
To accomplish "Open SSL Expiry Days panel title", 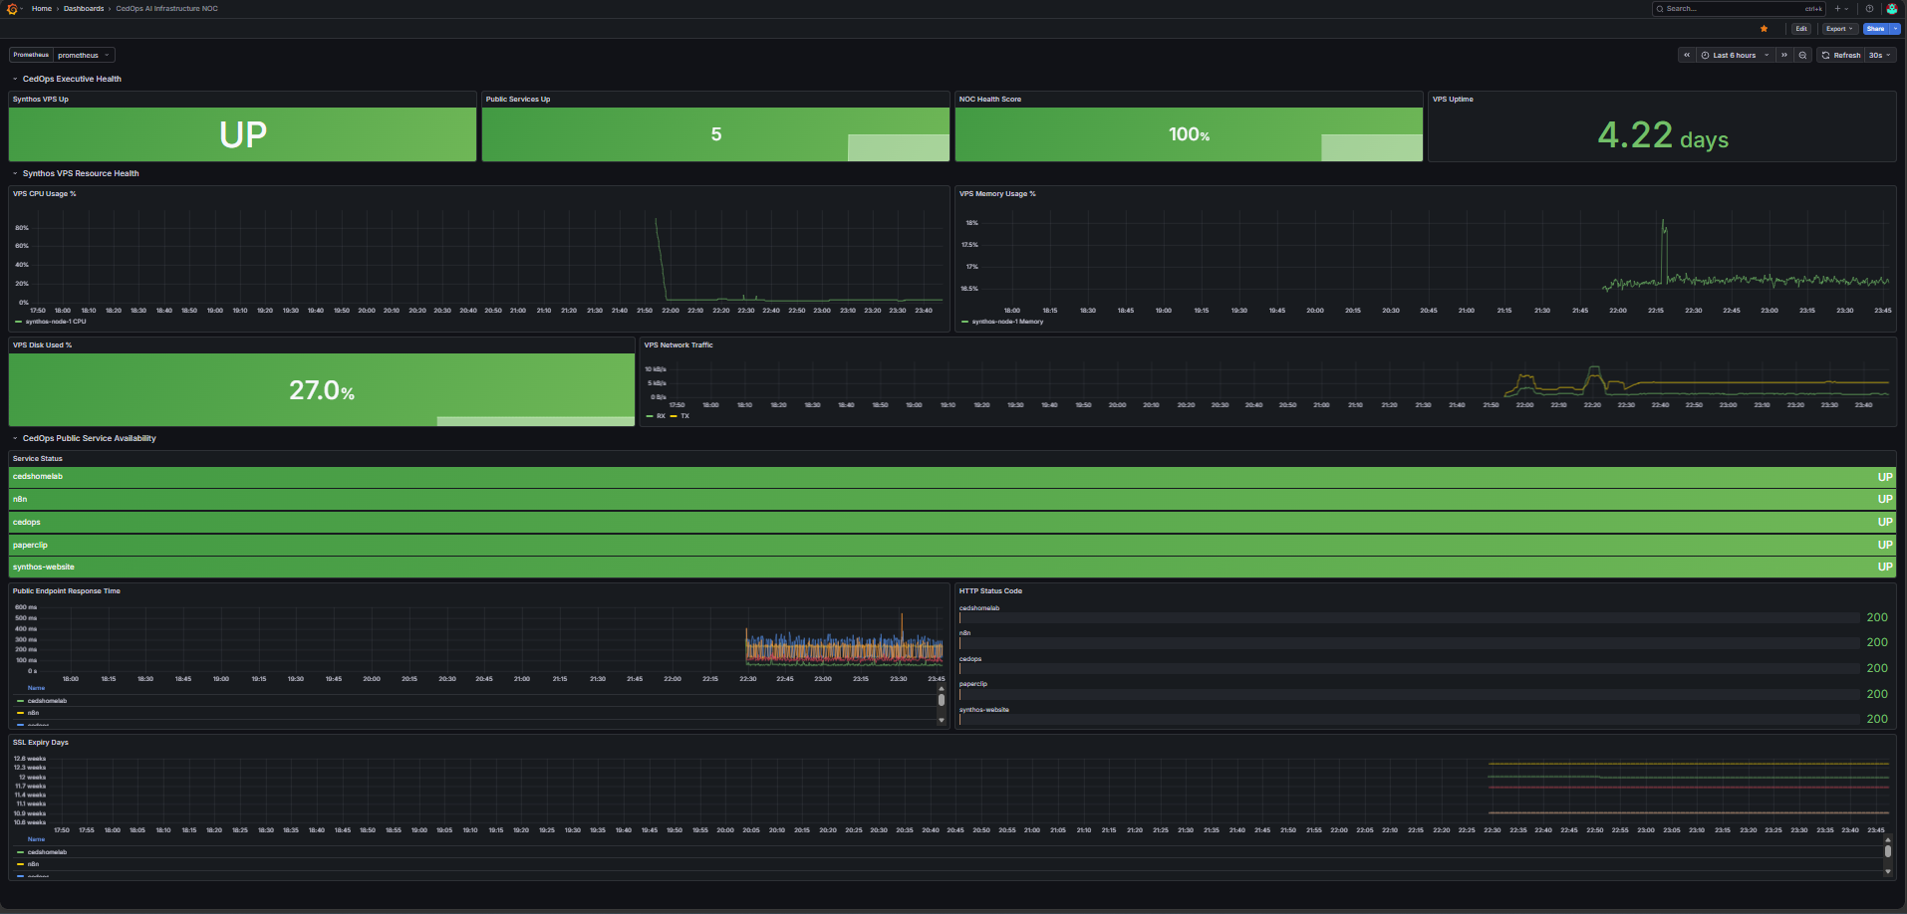I will coord(41,743).
